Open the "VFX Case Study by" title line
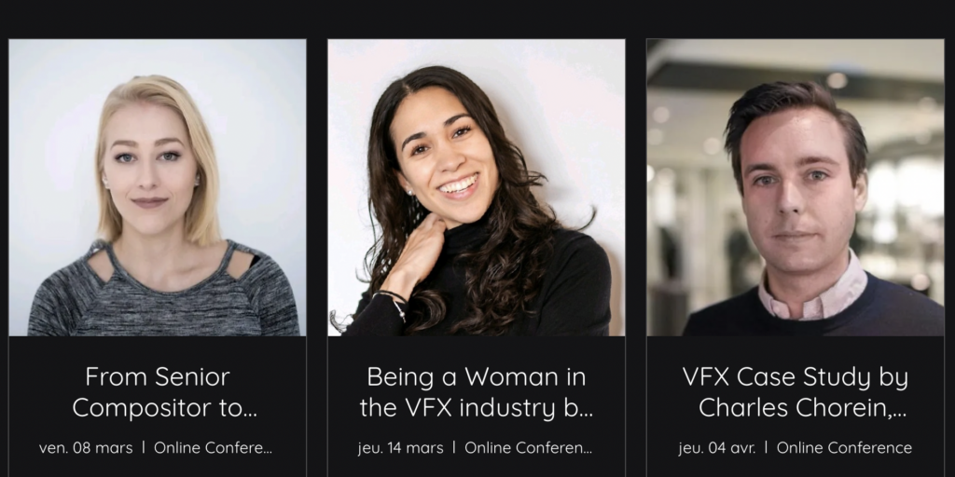955x477 pixels. coord(795,377)
